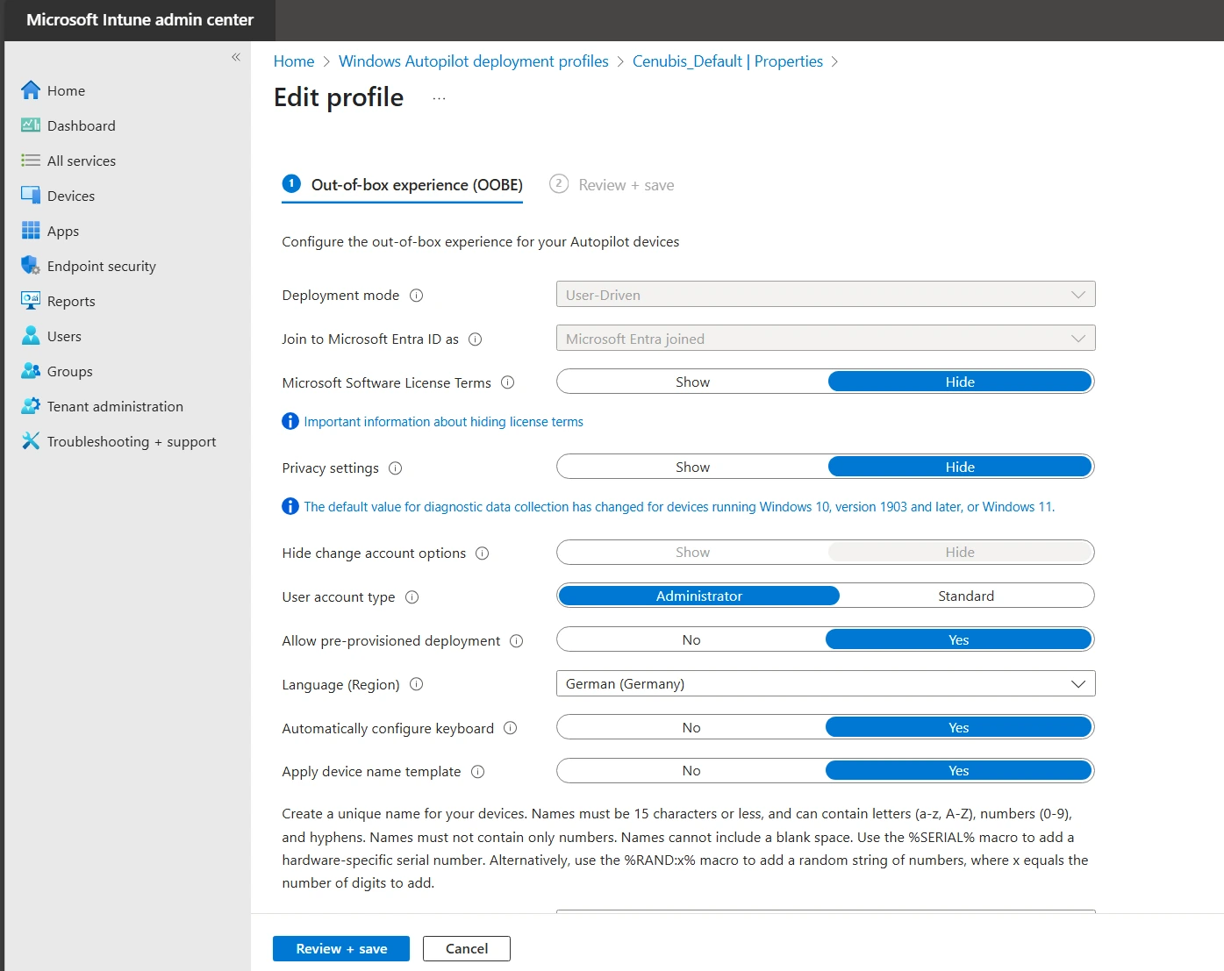Click the Microsoft Intune admin center title
The image size is (1224, 971).
coord(140,20)
